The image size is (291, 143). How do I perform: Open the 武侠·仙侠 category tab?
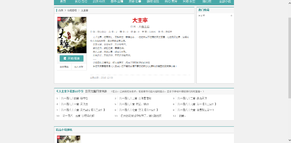pyautogui.click(x=99, y=2)
